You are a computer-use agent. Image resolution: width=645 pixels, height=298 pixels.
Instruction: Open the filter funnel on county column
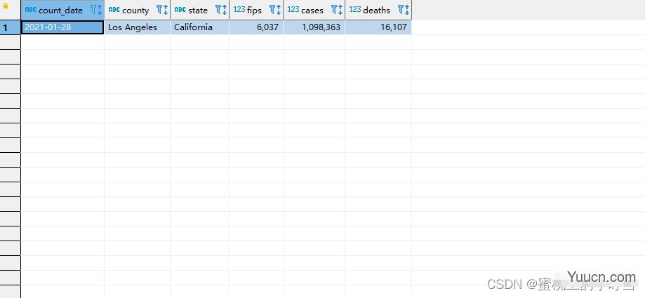(x=159, y=10)
